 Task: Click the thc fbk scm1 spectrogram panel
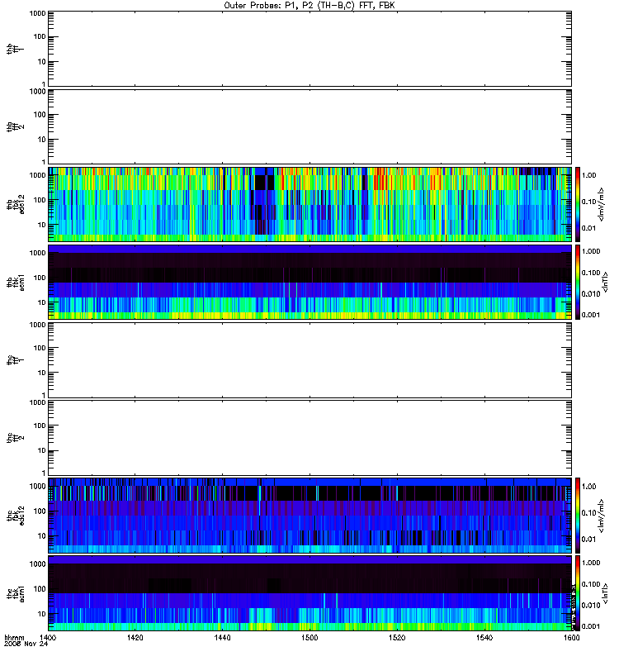tap(309, 593)
